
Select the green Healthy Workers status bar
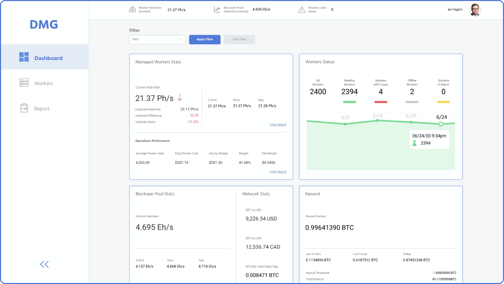click(349, 102)
